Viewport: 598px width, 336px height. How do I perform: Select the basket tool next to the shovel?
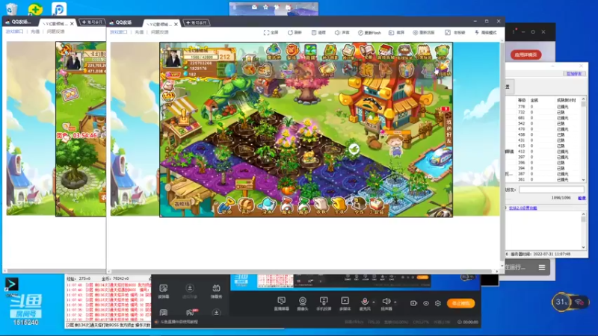[246, 206]
